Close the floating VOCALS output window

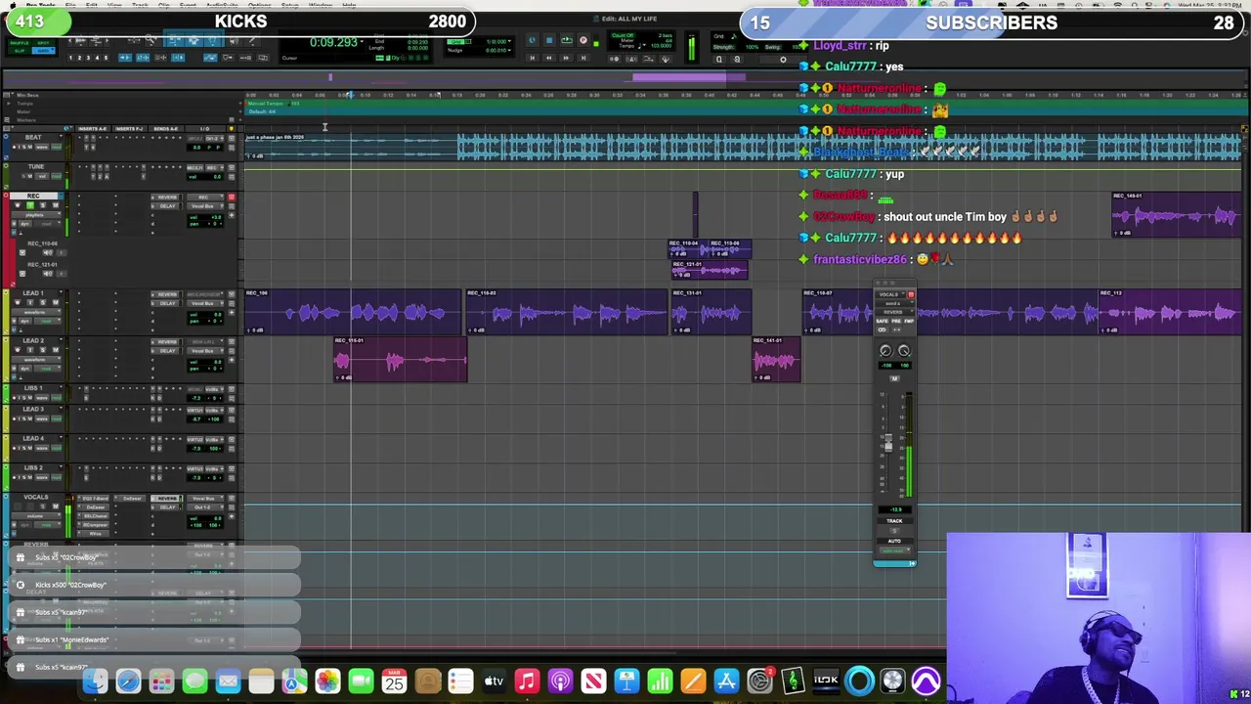[879, 283]
